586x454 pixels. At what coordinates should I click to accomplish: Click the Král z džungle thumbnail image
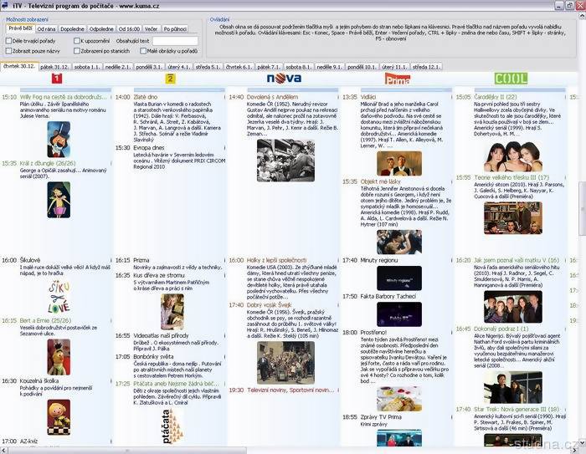tap(59, 200)
